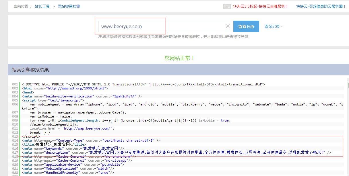This screenshot has height=176, width=349.
Task: Click the note text below the search box
Action: click(173, 36)
